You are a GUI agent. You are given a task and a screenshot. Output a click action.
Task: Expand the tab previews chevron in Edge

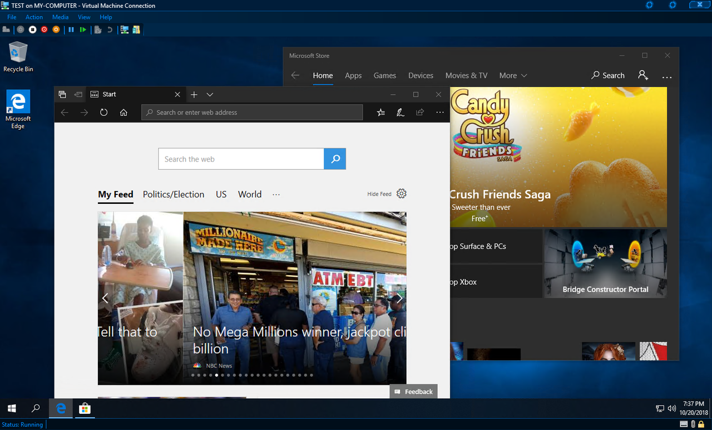coord(210,95)
